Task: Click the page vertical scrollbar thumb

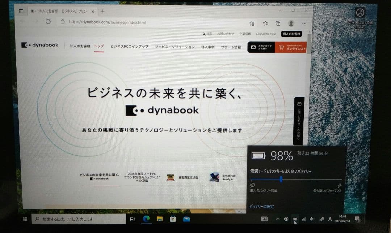Action: tap(309, 44)
